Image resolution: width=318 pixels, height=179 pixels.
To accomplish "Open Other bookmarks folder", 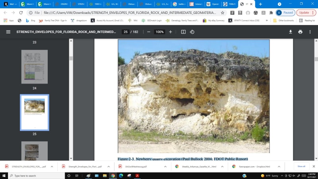I will (283, 21).
